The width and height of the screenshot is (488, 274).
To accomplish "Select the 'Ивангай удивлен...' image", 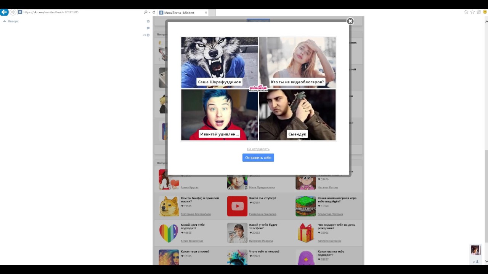I will [x=219, y=115].
